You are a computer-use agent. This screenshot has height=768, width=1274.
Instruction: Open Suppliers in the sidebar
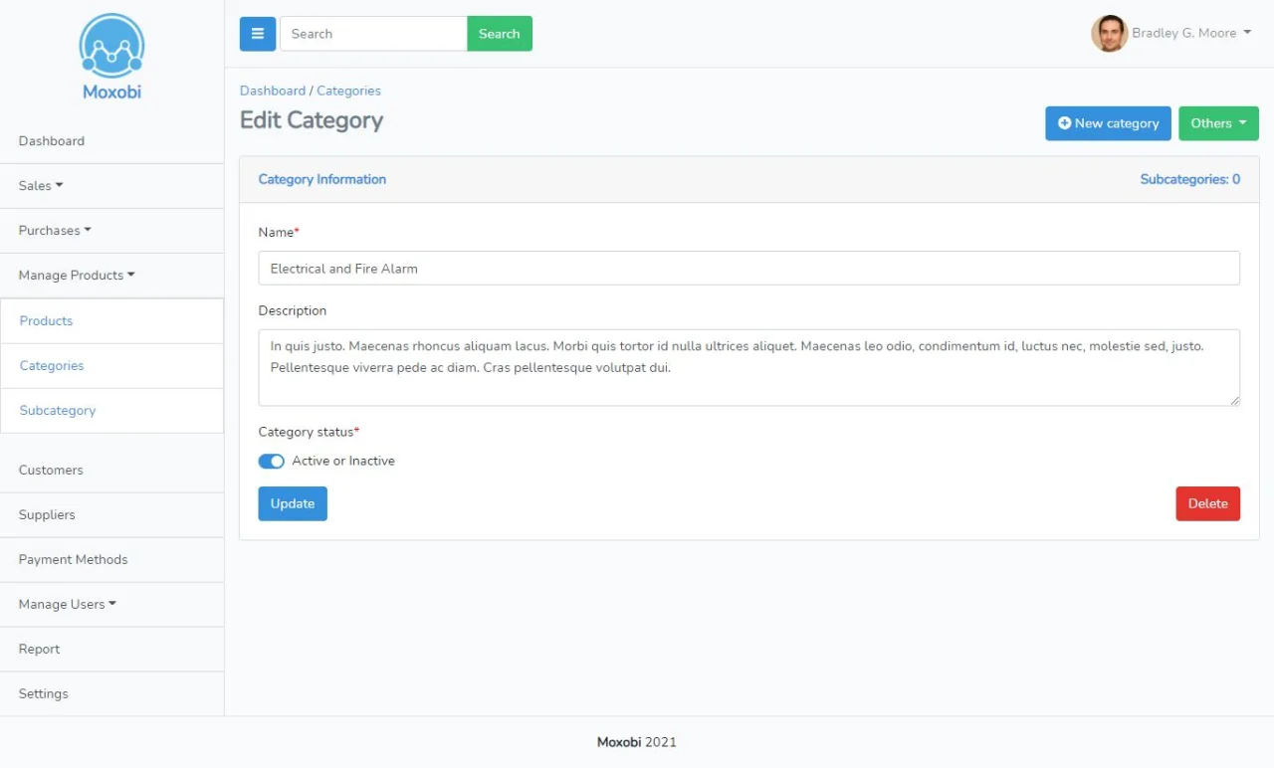[x=111, y=515]
